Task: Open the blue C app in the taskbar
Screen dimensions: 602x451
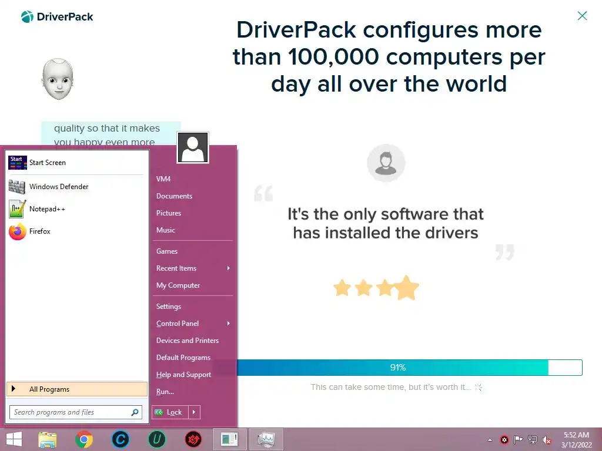Action: click(120, 439)
